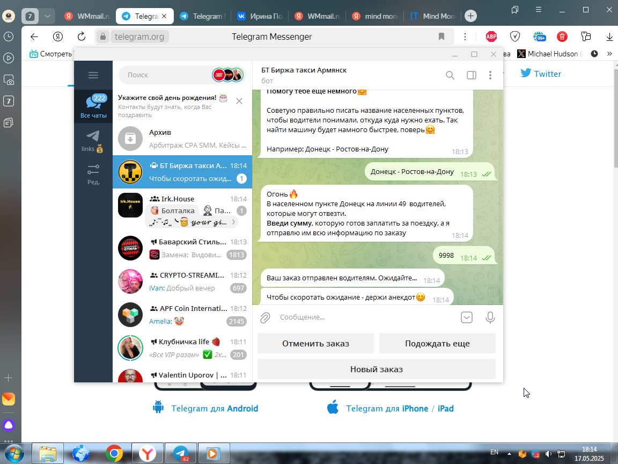This screenshot has height=464, width=618.
Task: Open the Ред. folder editor
Action: [x=93, y=175]
